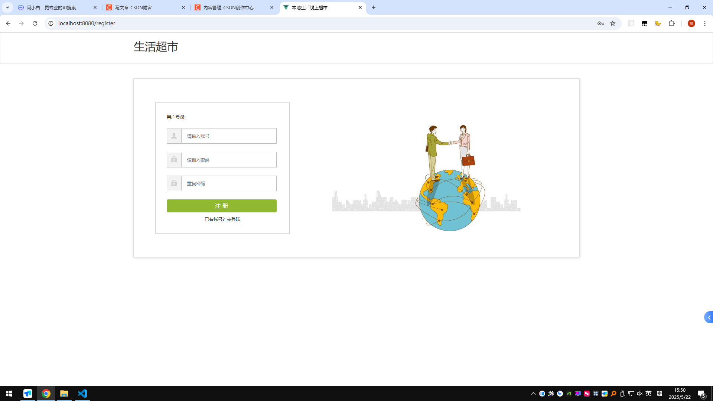Switch to the 写文章-CSDN博客 tab
This screenshot has height=401, width=713.
tap(146, 7)
